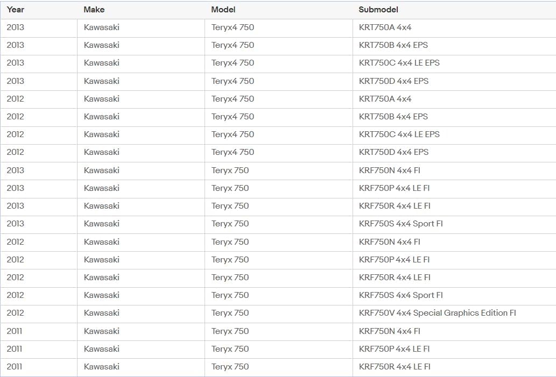The height and width of the screenshot is (377, 556).
Task: Select 2012 submodel KRF750N 4x4 FI
Action: coord(389,241)
